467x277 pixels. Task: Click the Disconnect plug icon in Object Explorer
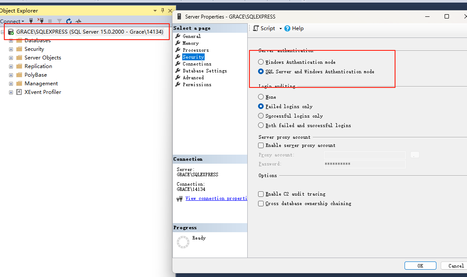point(40,21)
